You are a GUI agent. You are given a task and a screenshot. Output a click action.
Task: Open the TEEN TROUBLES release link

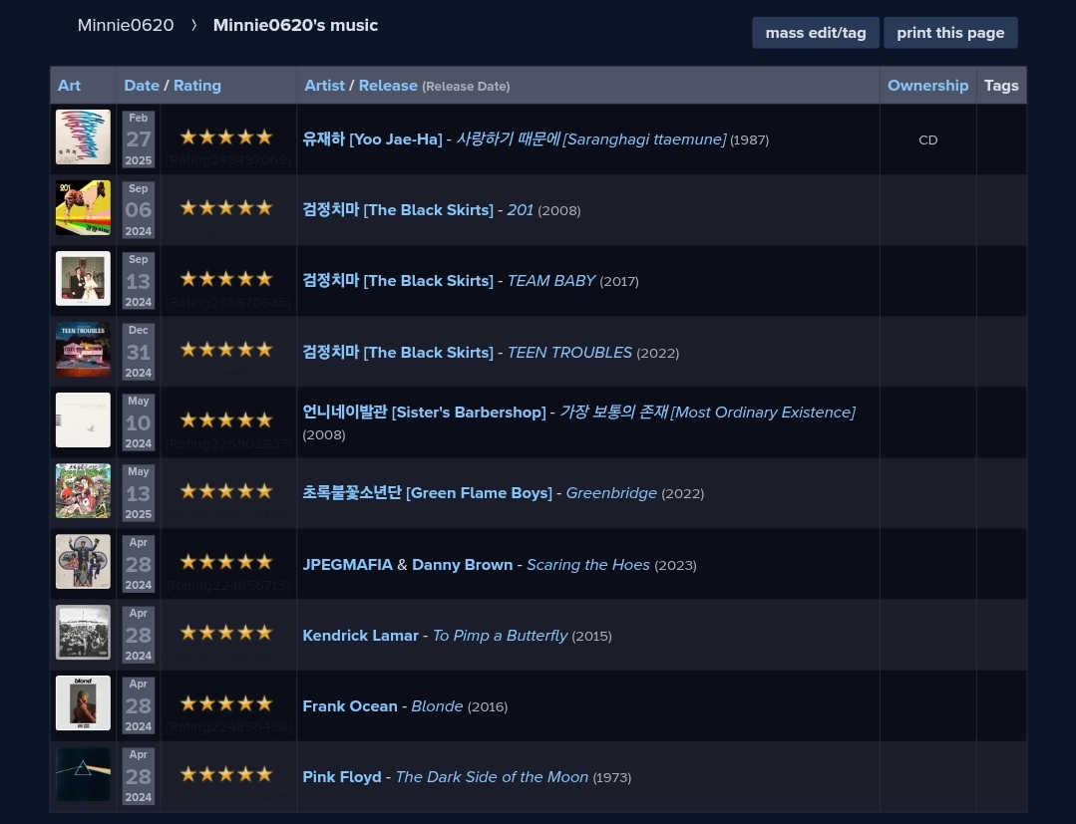click(569, 353)
